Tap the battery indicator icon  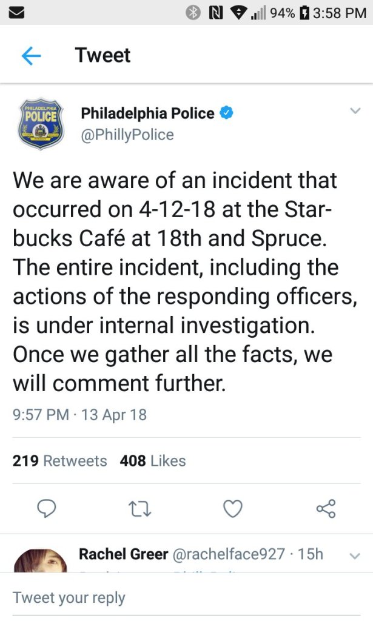[x=306, y=13]
